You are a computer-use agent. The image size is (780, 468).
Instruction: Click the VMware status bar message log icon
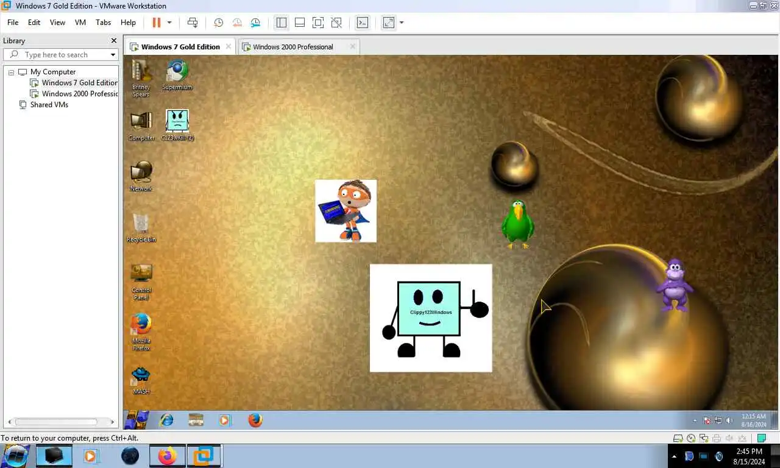(762, 438)
